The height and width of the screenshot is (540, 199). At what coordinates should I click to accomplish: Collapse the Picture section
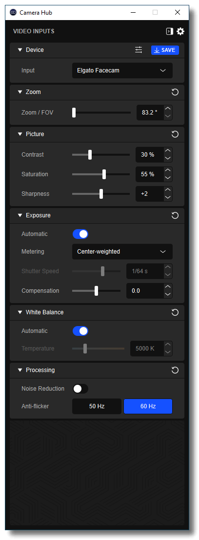tap(20, 134)
